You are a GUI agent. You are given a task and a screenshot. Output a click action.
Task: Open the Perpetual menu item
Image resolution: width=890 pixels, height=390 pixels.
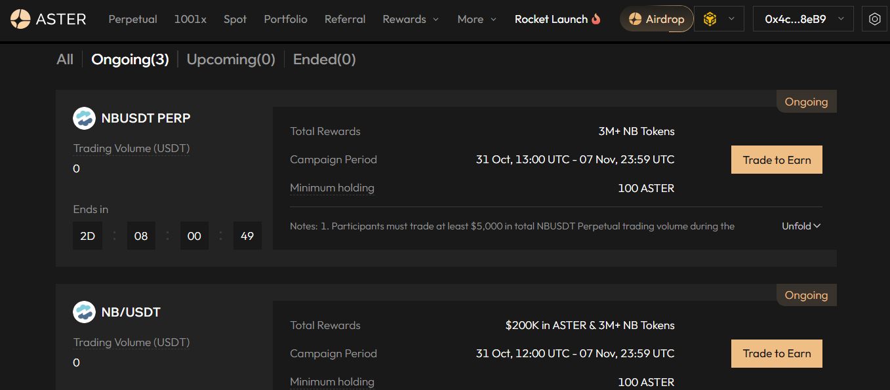click(132, 19)
